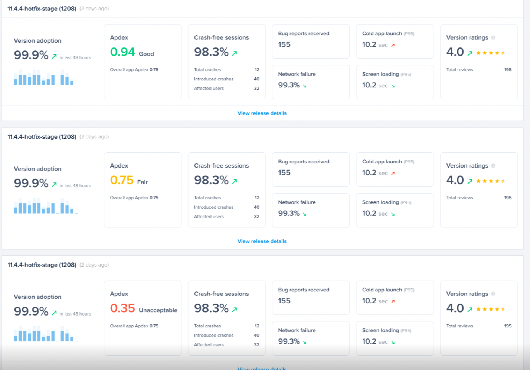The width and height of the screenshot is (530, 370).
Task: Open View release details under 0.94 Good card
Action: pos(262,113)
